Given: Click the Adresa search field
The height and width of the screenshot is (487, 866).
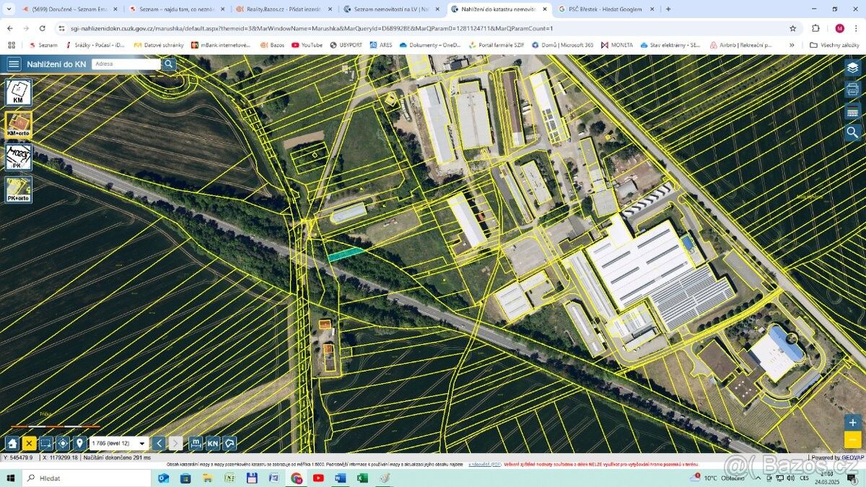Looking at the screenshot, I should (126, 63).
